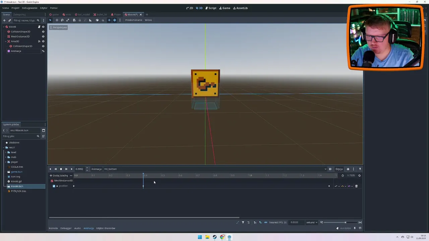
Task: Expand the mob folder
Action: [x=5, y=157]
